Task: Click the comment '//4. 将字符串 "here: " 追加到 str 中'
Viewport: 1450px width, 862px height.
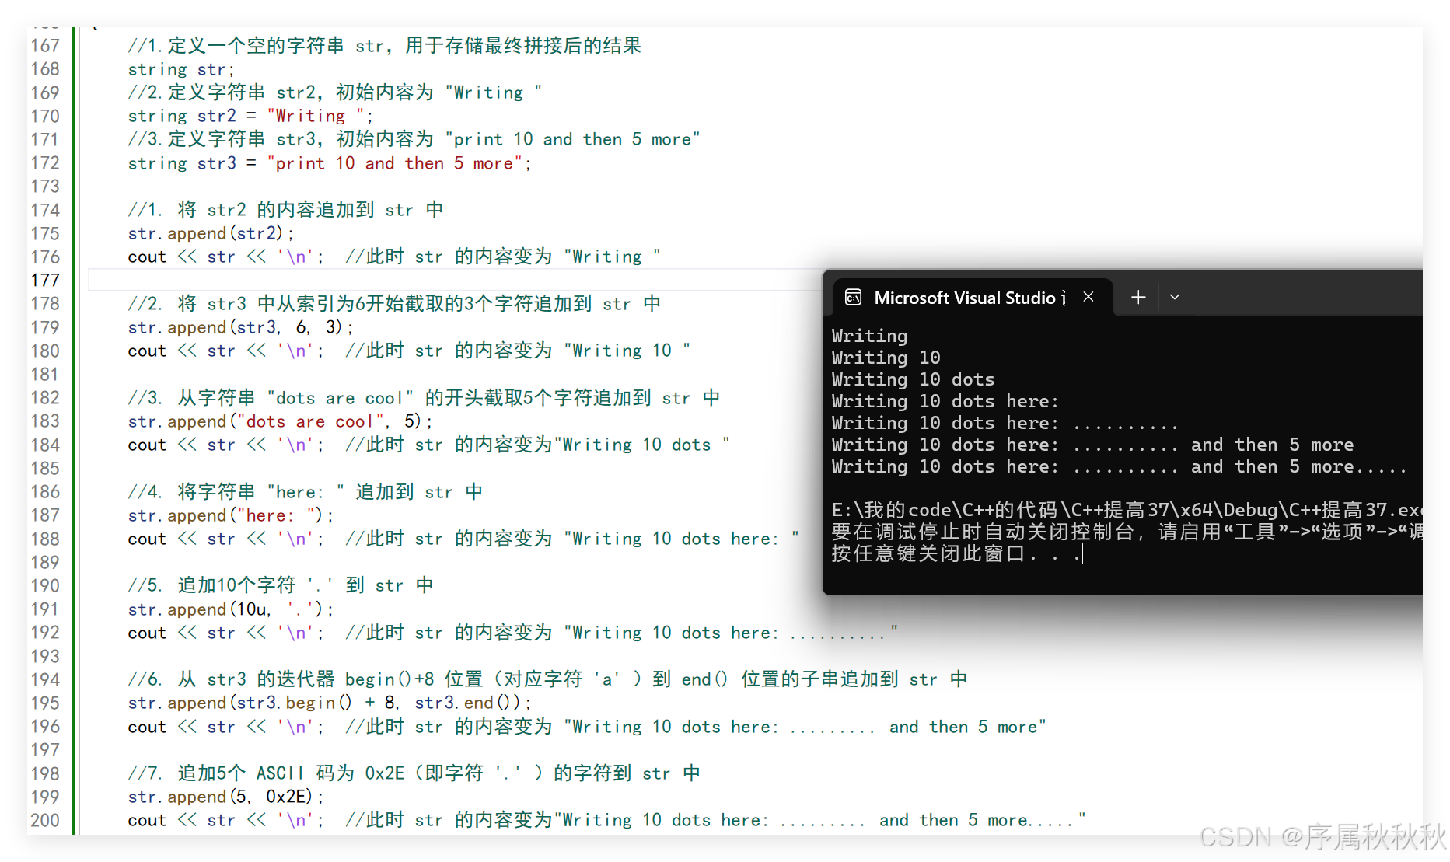Action: tap(306, 492)
